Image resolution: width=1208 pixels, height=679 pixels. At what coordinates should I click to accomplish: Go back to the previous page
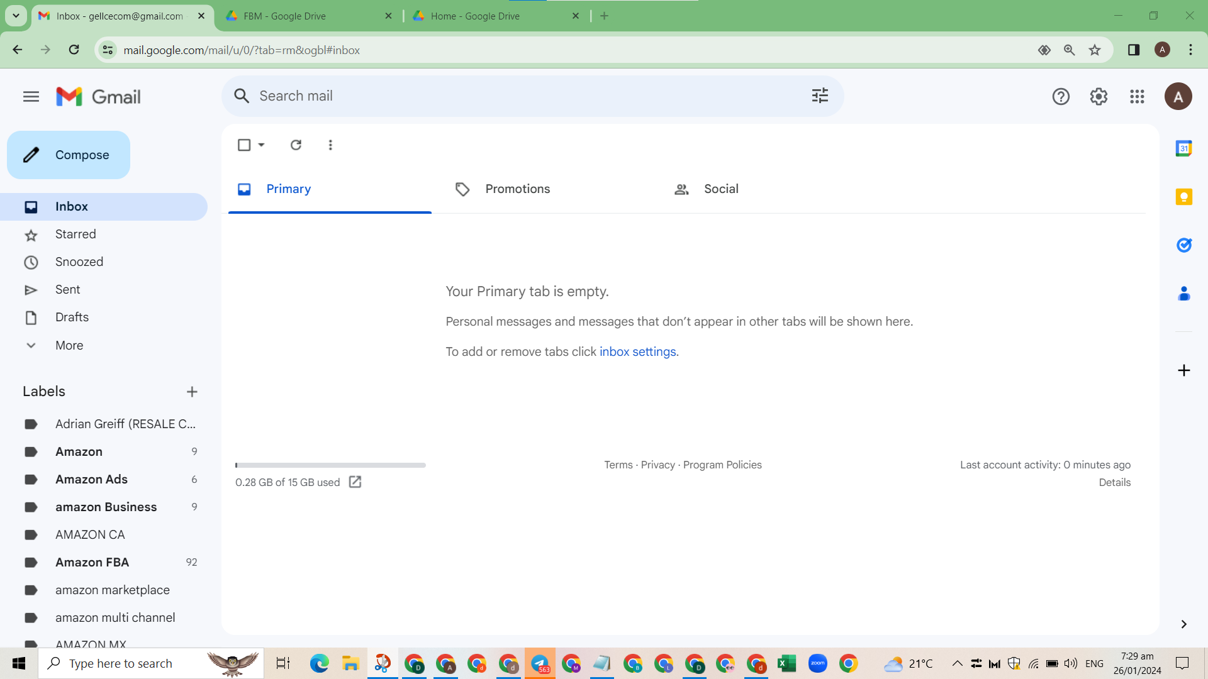point(18,50)
